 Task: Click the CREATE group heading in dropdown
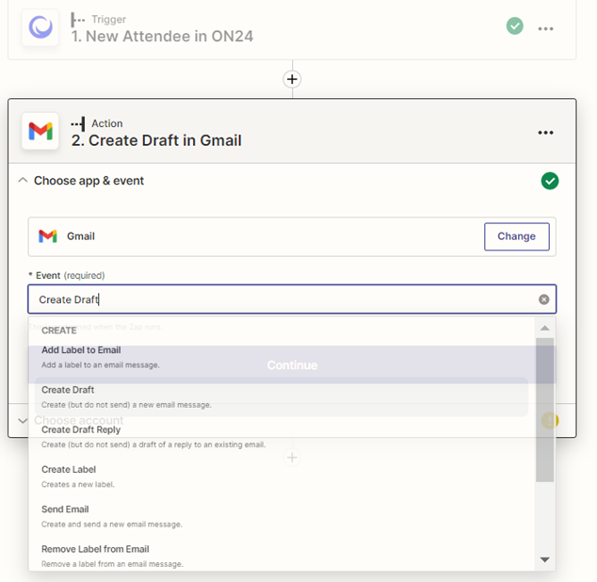click(59, 331)
